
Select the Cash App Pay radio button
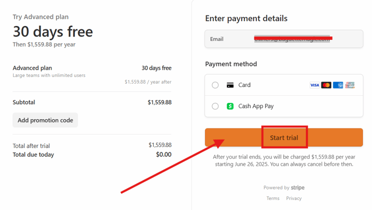[x=215, y=106]
